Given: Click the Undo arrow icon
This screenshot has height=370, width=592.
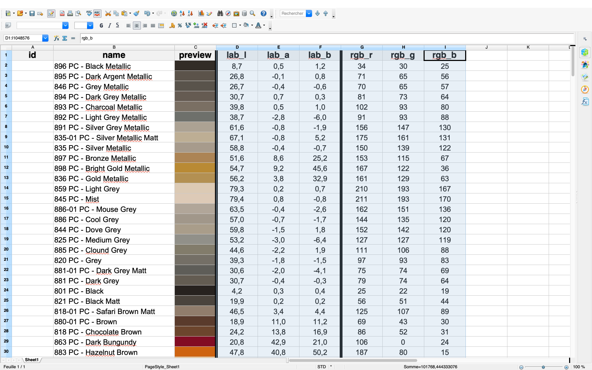Looking at the screenshot, I should pyautogui.click(x=147, y=13).
